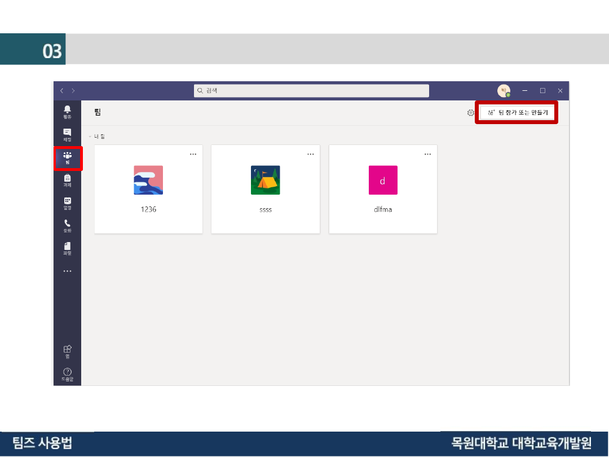Open the Help (도움말) question mark icon

[67, 373]
